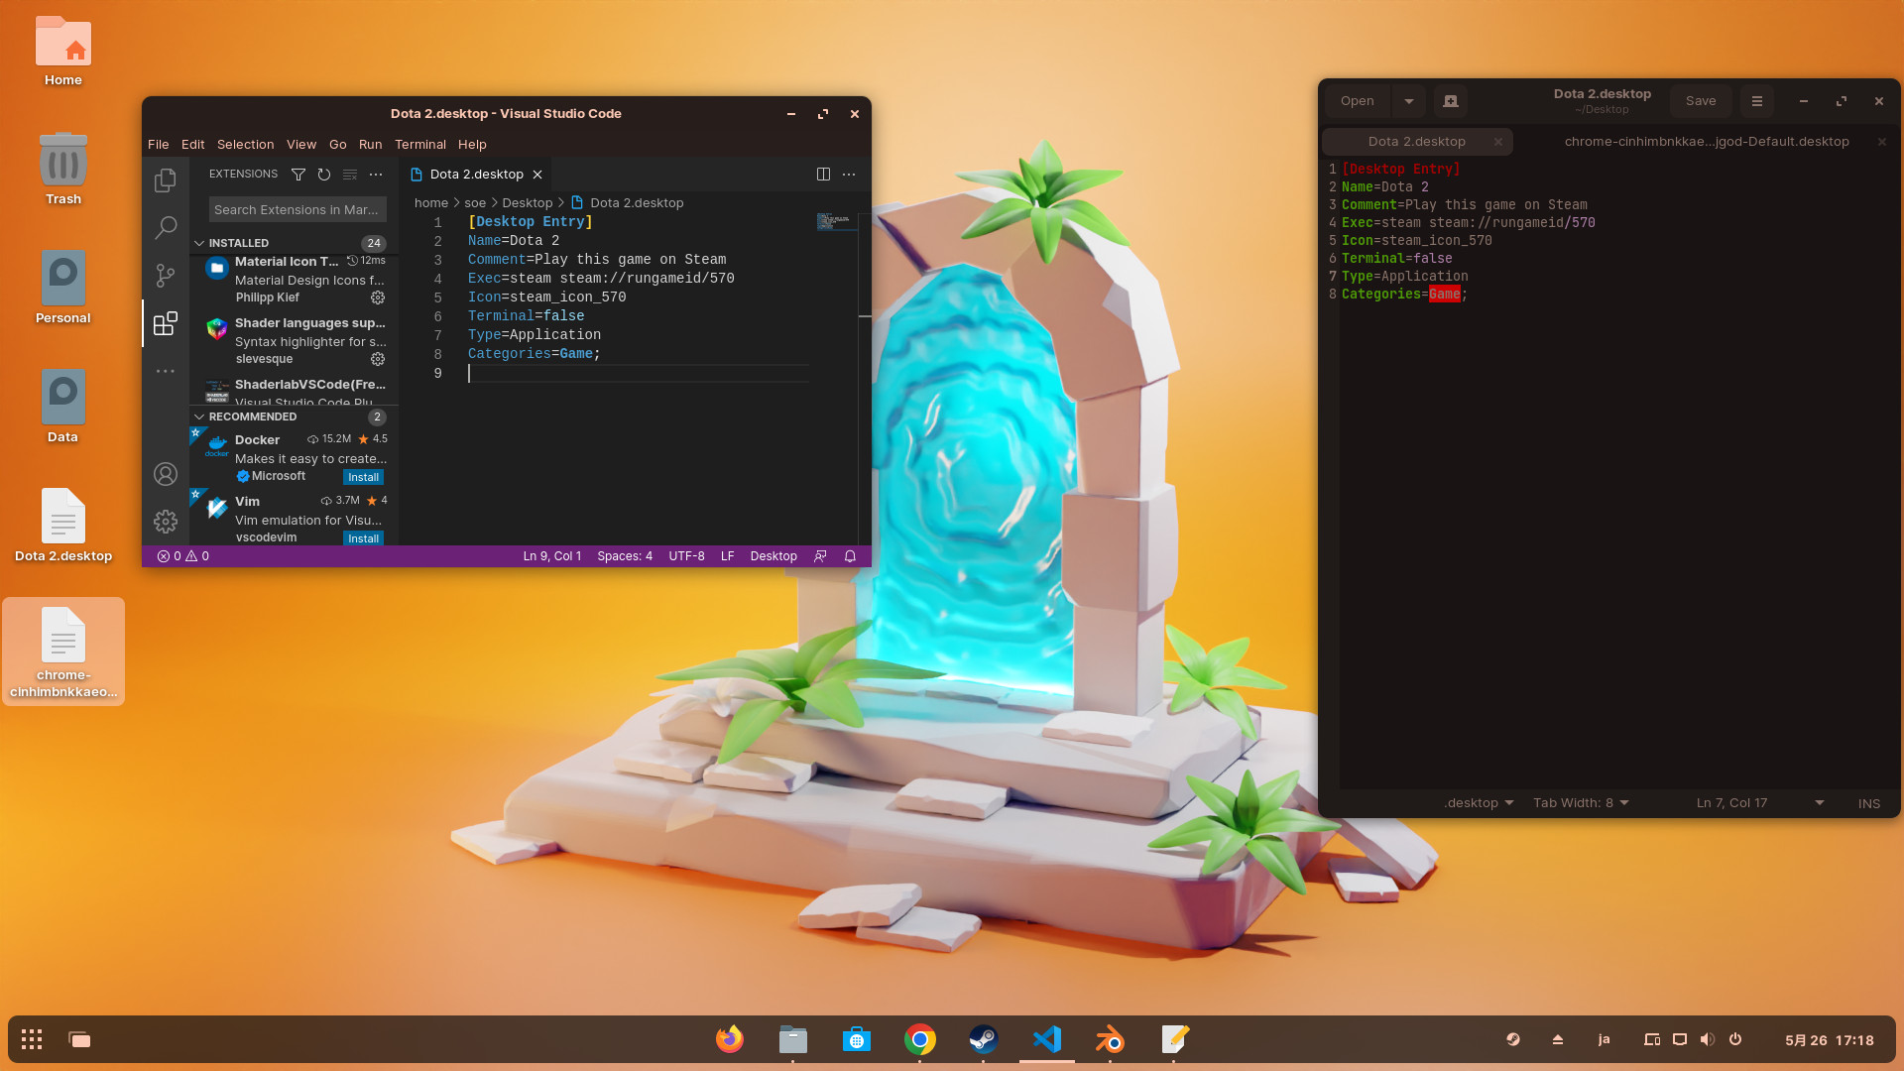Open VS Code notifications bell
This screenshot has width=1904, height=1071.
click(850, 556)
